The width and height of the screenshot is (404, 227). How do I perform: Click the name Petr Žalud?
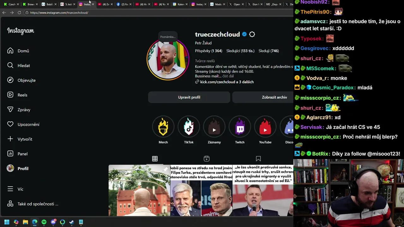[x=203, y=43]
